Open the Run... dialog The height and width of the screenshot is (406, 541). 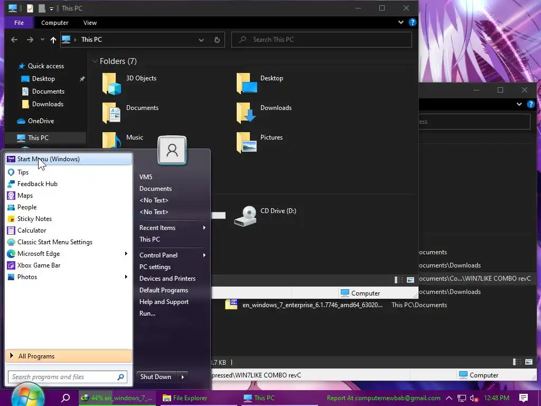point(147,313)
